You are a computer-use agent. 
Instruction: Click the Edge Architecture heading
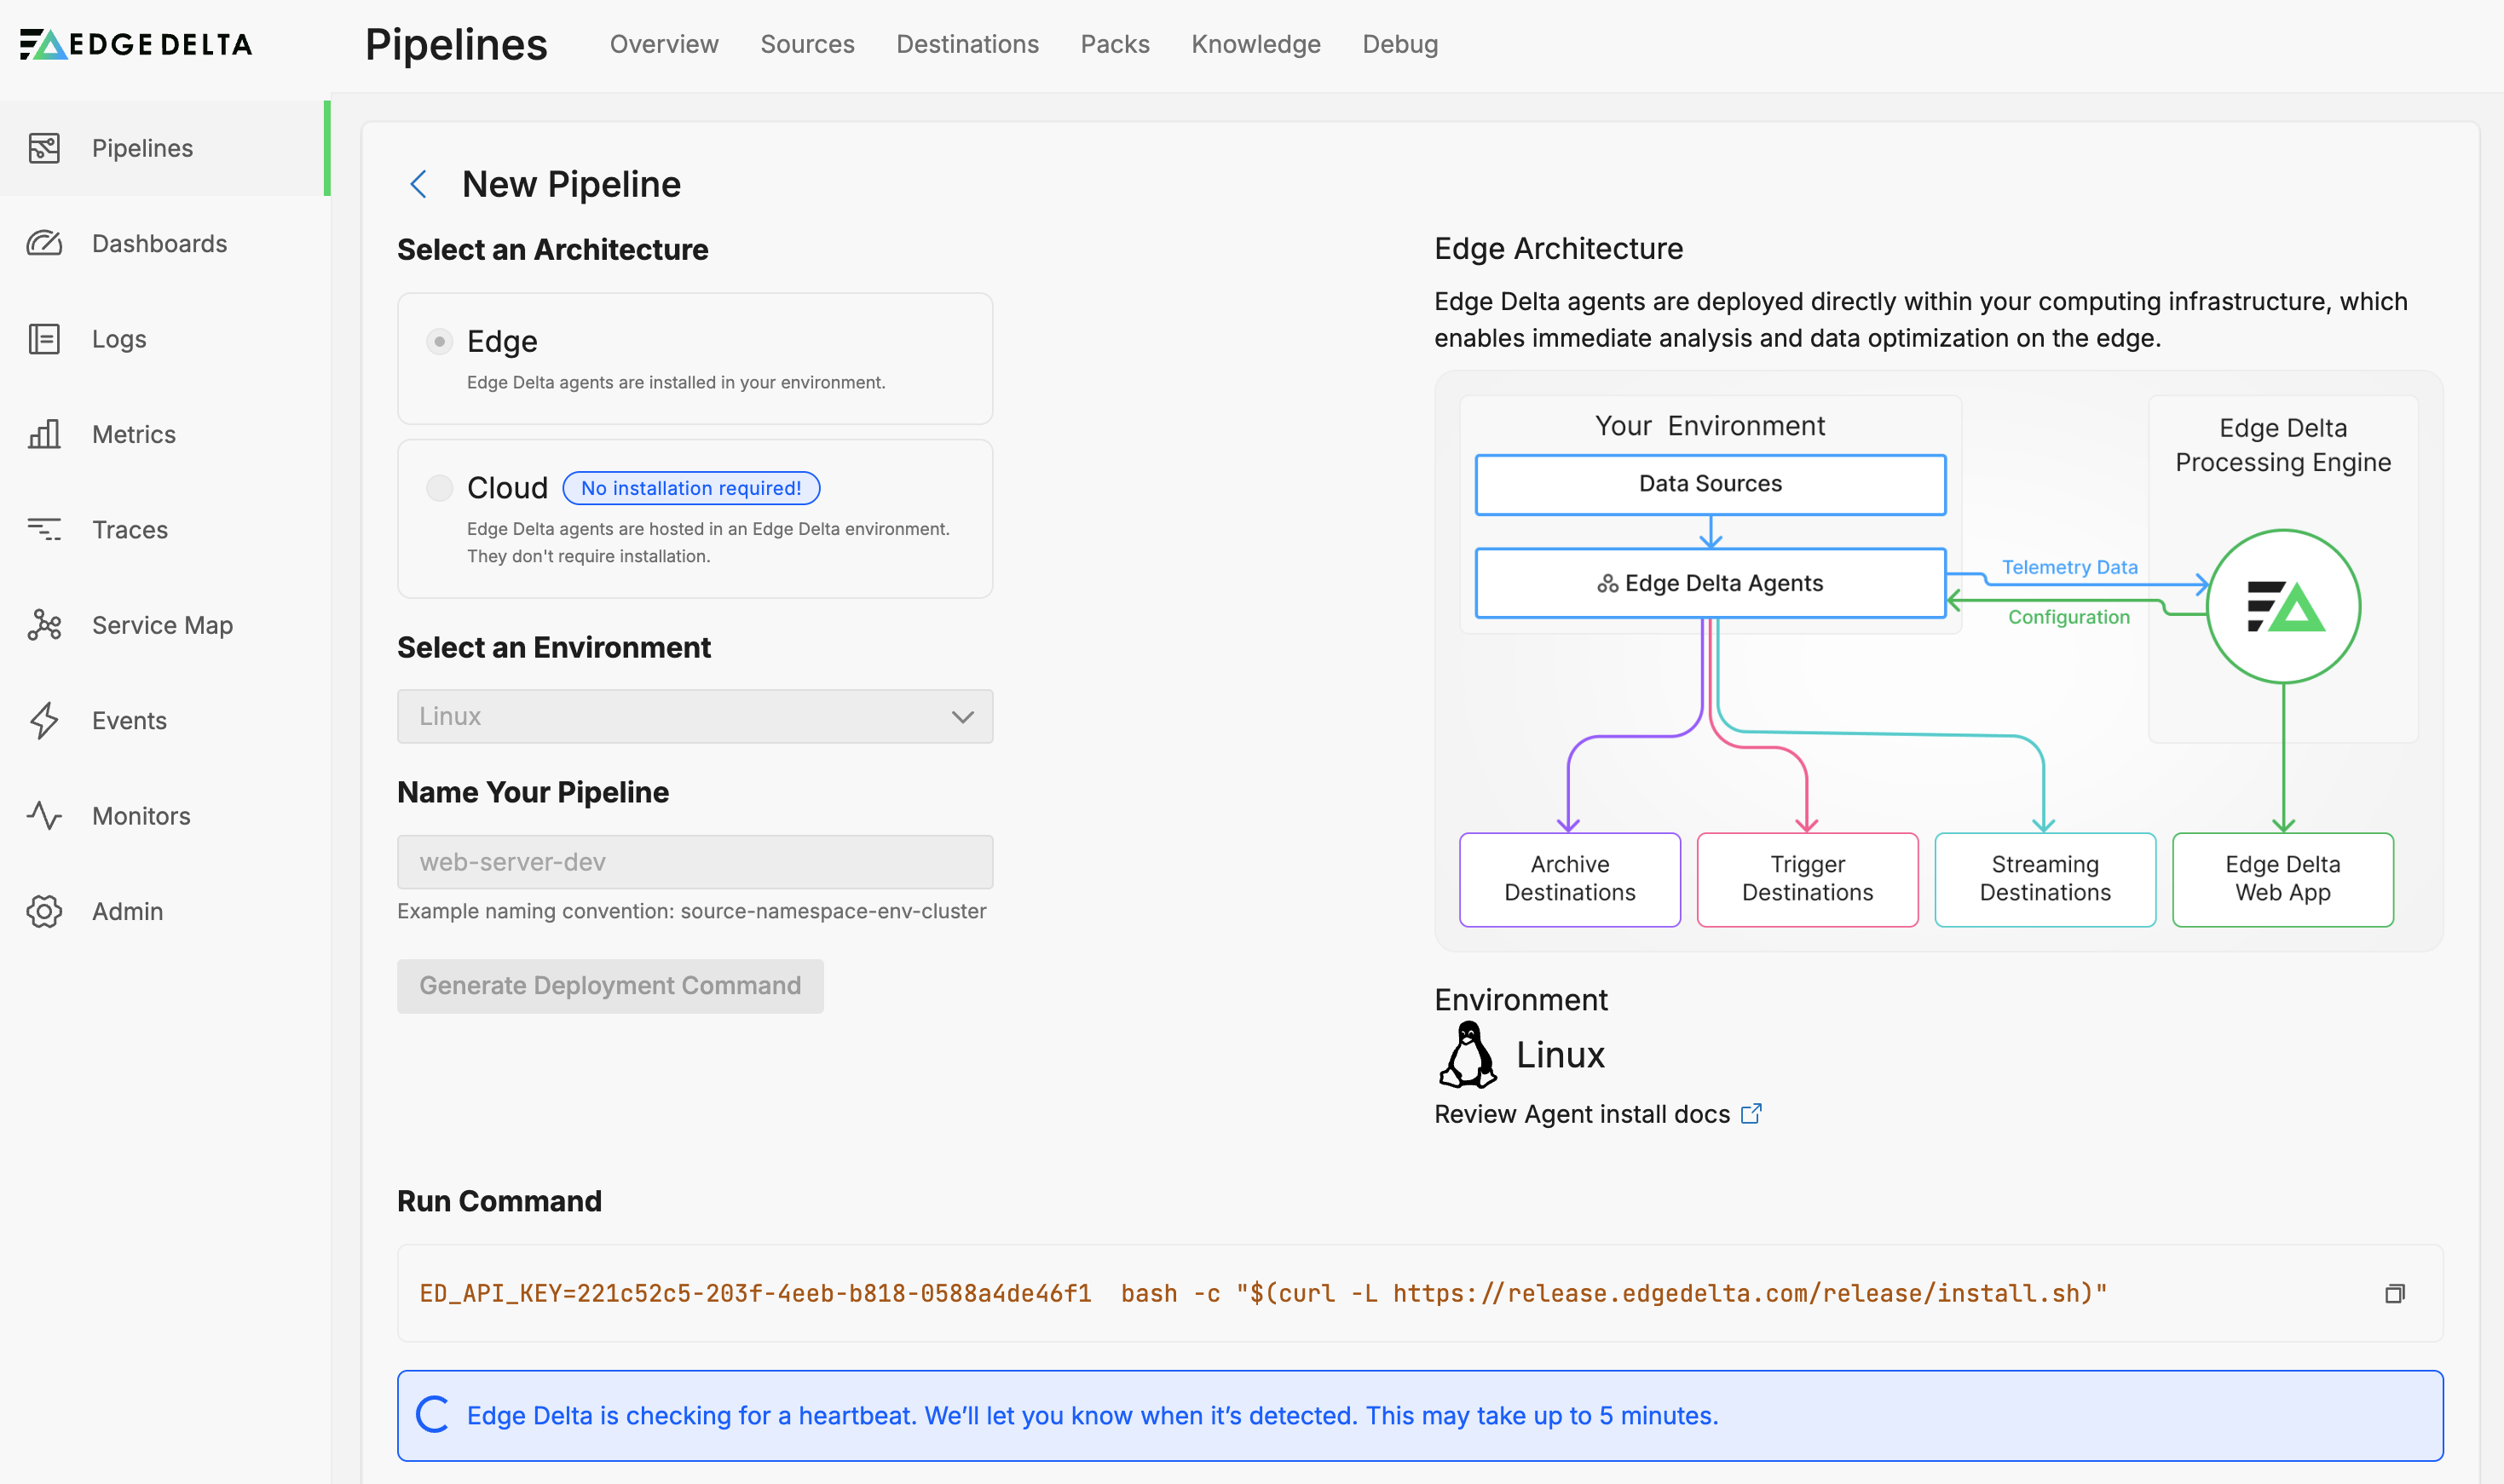pyautogui.click(x=1559, y=248)
